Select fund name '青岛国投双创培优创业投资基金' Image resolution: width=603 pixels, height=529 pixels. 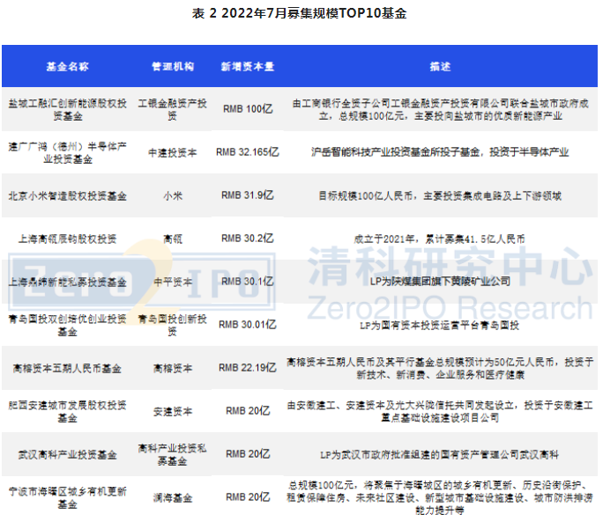[67, 326]
